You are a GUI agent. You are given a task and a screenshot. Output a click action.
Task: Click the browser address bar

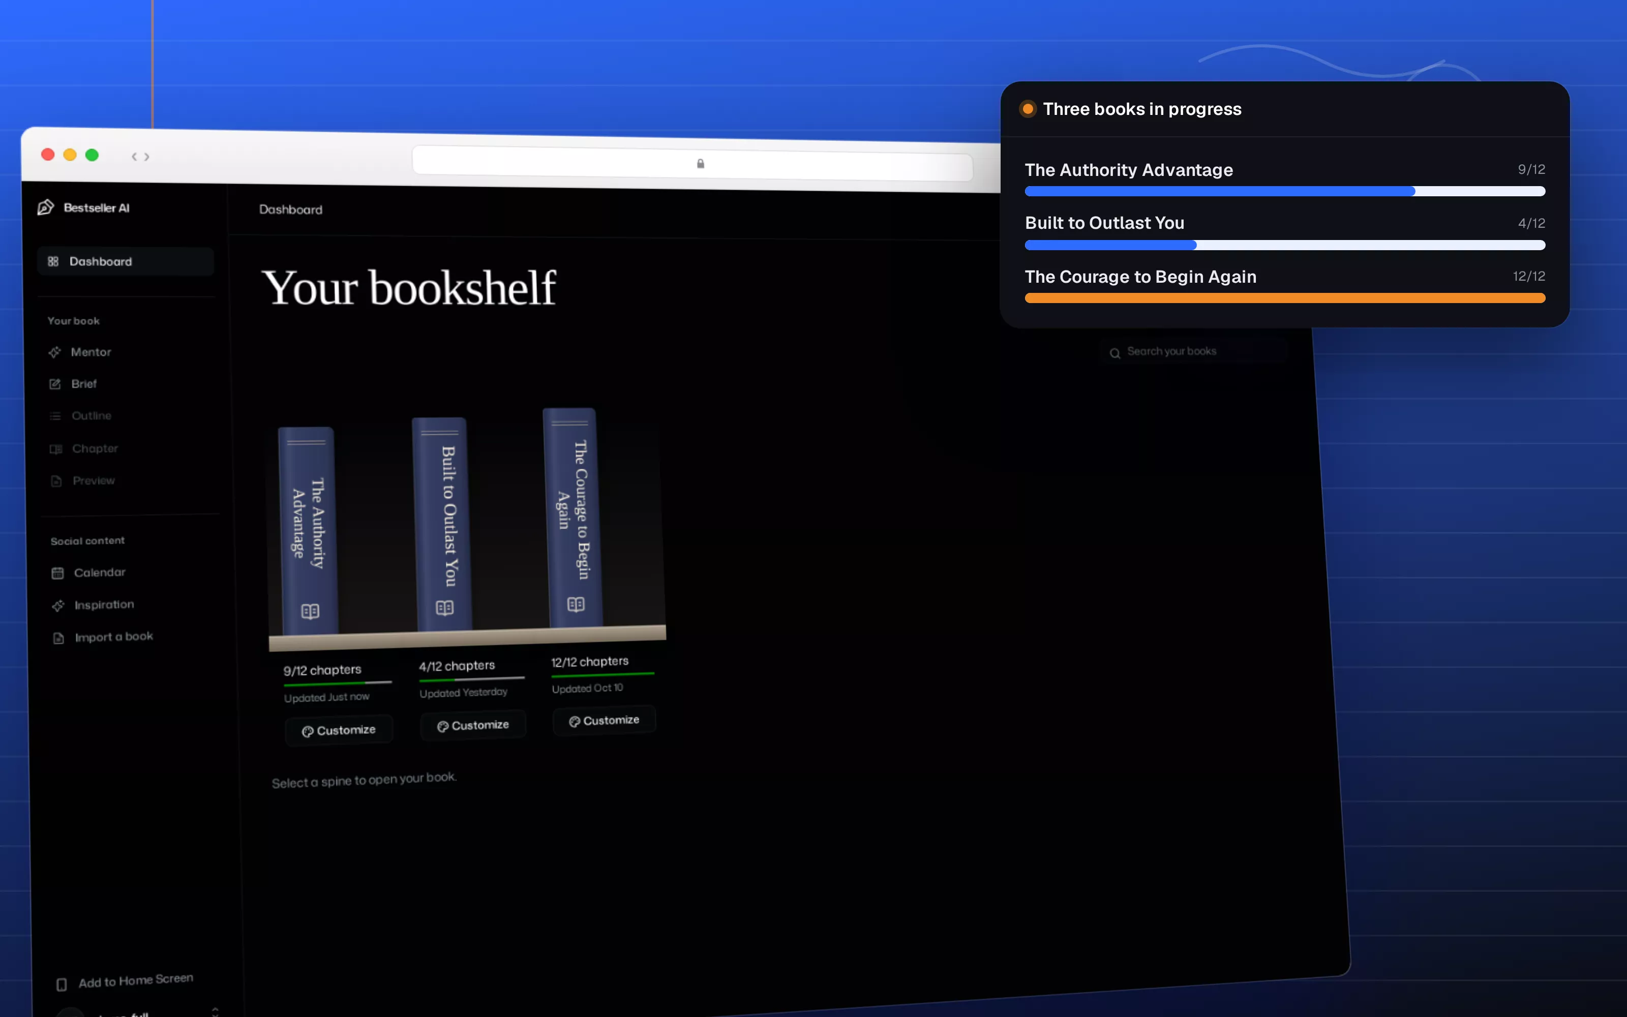[692, 163]
